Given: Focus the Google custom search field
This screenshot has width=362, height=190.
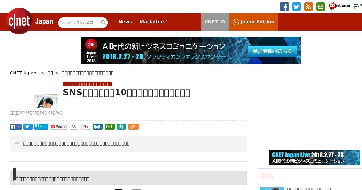Looking at the screenshot, I should (x=79, y=23).
